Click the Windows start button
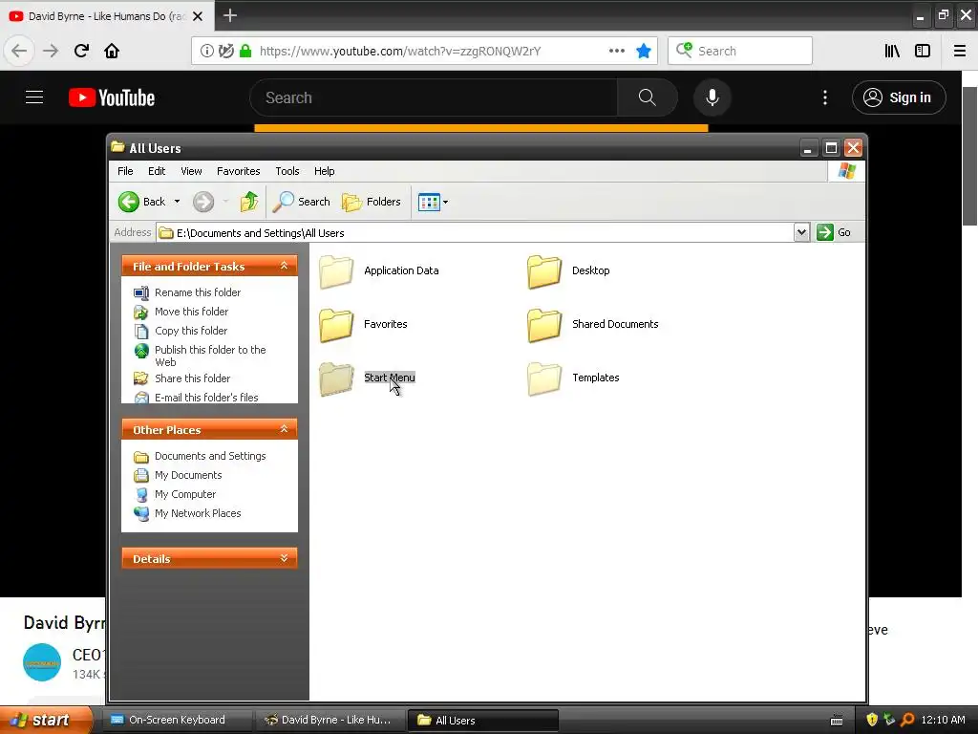978x734 pixels. coord(45,720)
